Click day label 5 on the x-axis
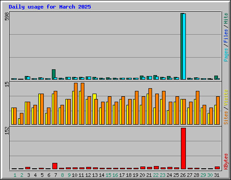Image resolution: width=231 pixels, height=180 pixels. [x=42, y=175]
